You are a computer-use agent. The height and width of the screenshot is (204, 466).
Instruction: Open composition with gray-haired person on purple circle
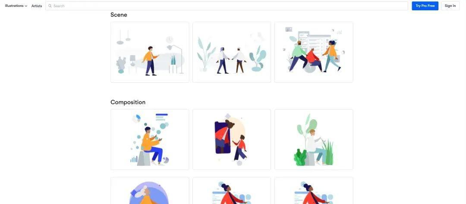pyautogui.click(x=150, y=191)
